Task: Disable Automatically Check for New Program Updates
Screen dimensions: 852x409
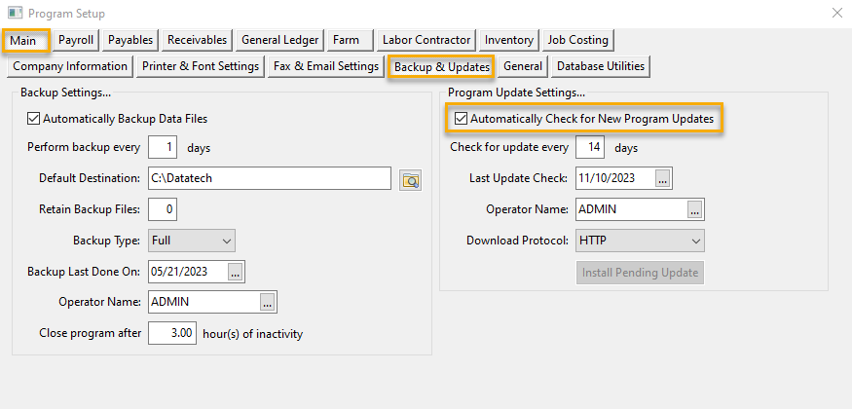Action: tap(461, 119)
